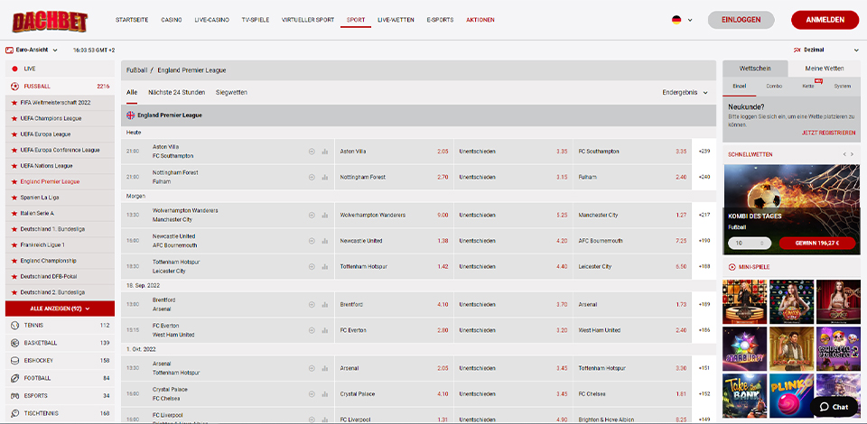Expand +189 more bets for Brentford match
The image size is (867, 424).
tap(704, 305)
